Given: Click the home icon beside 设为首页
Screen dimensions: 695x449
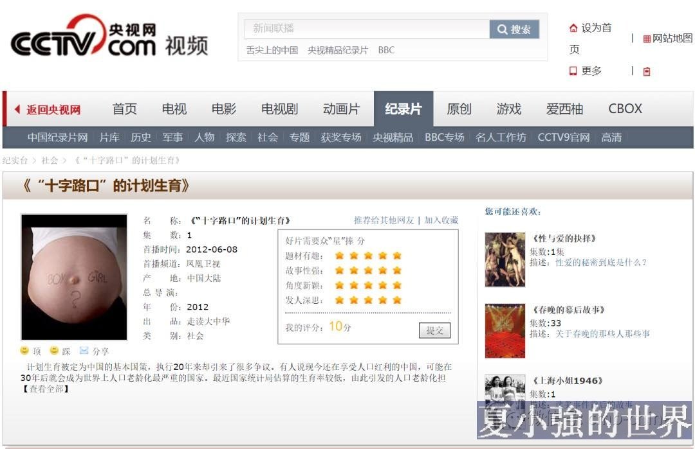Looking at the screenshot, I should (x=573, y=28).
